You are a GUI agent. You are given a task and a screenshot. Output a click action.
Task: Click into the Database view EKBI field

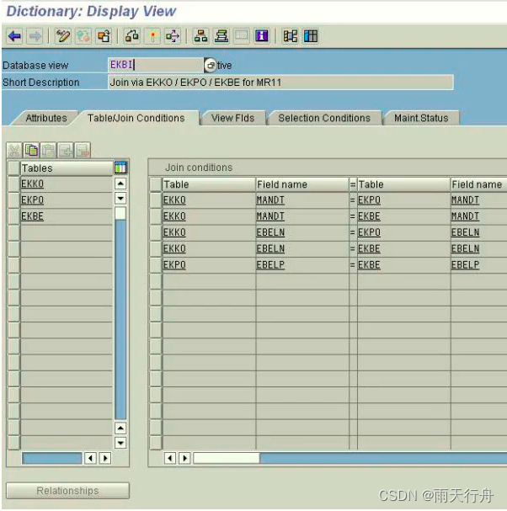(x=156, y=65)
